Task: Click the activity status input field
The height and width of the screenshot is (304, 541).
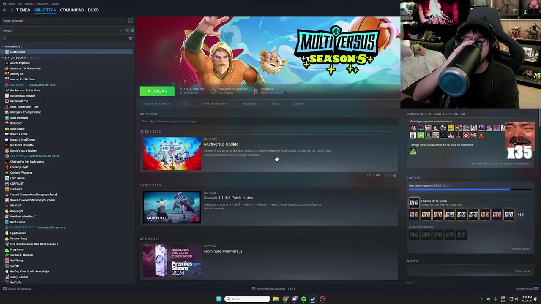Action: (269, 122)
